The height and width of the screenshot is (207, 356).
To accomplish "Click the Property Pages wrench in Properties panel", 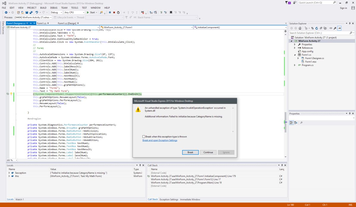I will (301, 122).
